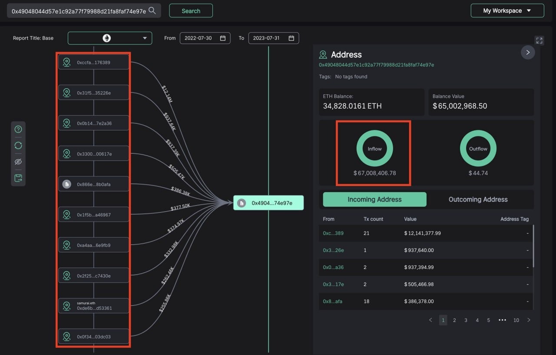Select the Incoming Address tab
The height and width of the screenshot is (355, 556).
tap(374, 199)
